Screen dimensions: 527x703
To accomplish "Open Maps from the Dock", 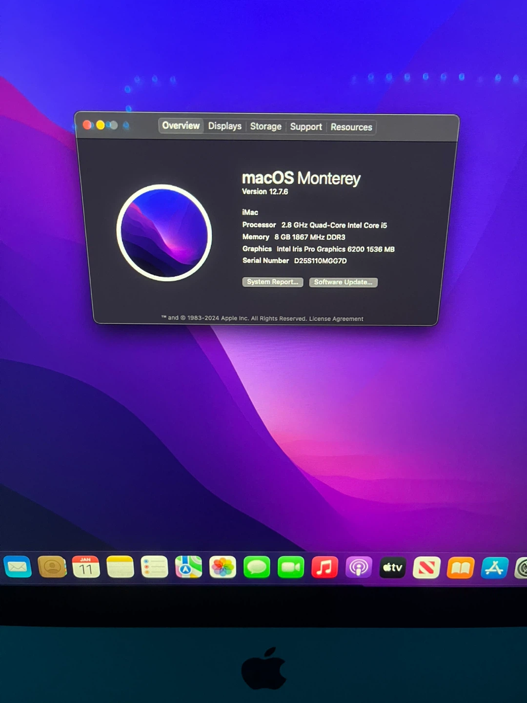I will pos(188,567).
